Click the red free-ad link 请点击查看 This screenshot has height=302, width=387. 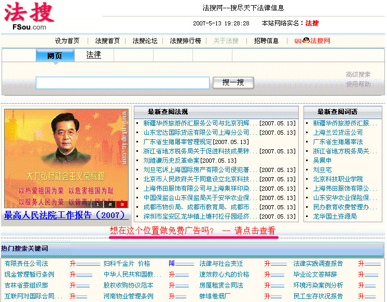255,231
